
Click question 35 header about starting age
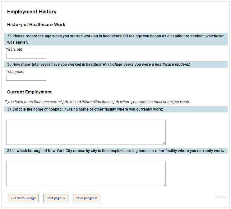point(115,39)
